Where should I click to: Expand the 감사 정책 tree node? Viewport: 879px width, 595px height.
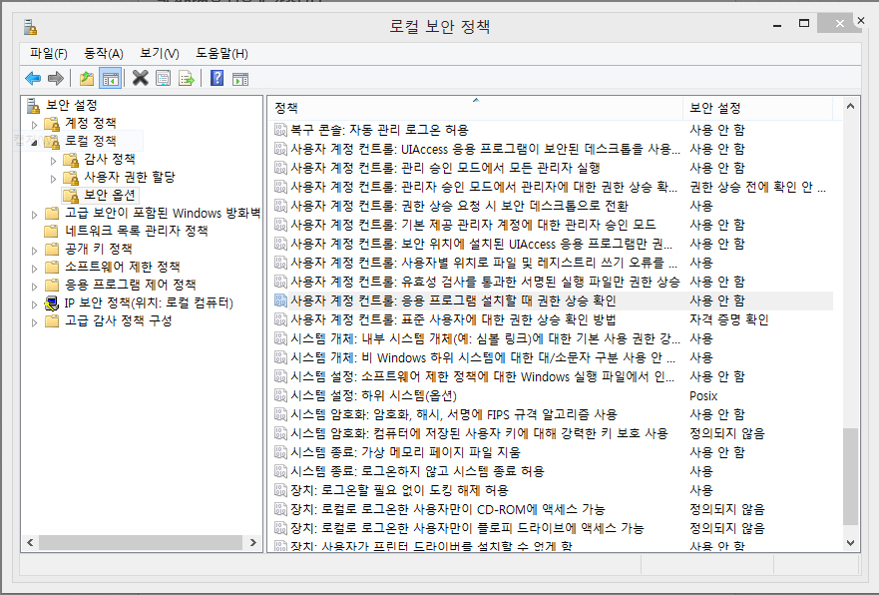54,160
